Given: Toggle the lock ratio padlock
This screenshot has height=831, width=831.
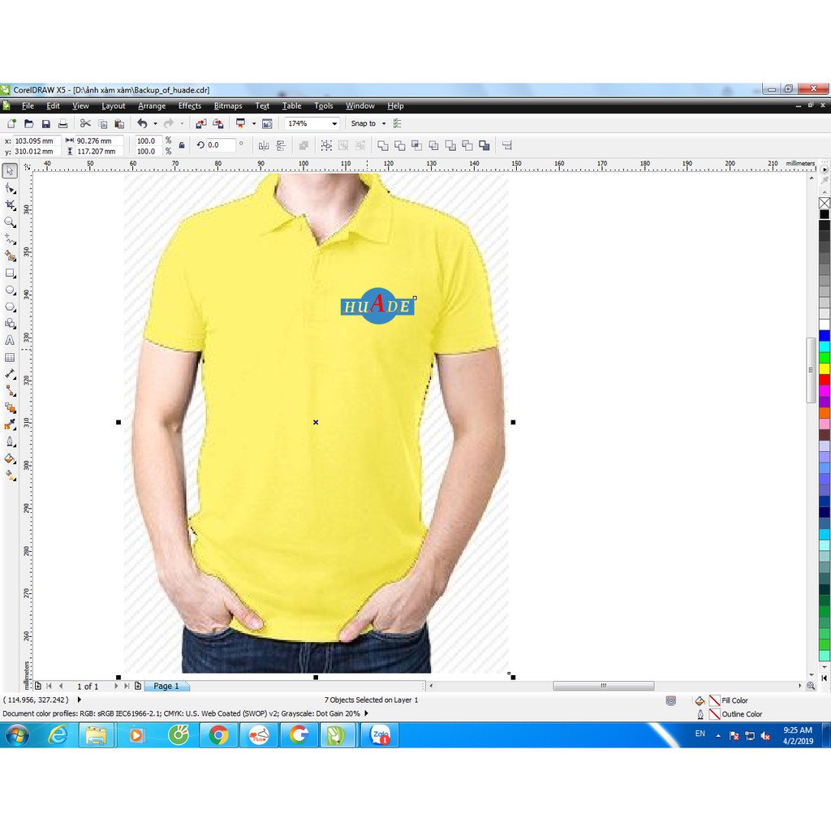Looking at the screenshot, I should click(x=181, y=145).
